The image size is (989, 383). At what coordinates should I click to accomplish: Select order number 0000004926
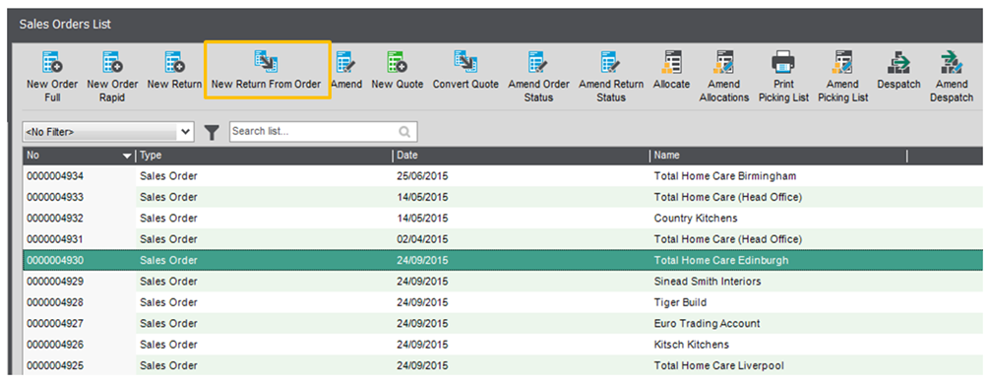tap(55, 345)
